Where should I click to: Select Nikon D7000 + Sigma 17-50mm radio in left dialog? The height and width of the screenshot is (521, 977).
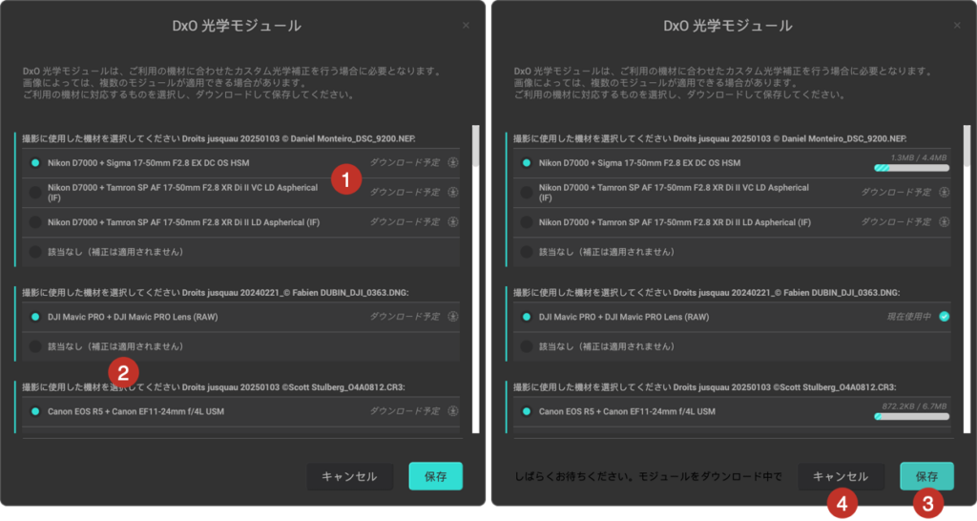35,162
